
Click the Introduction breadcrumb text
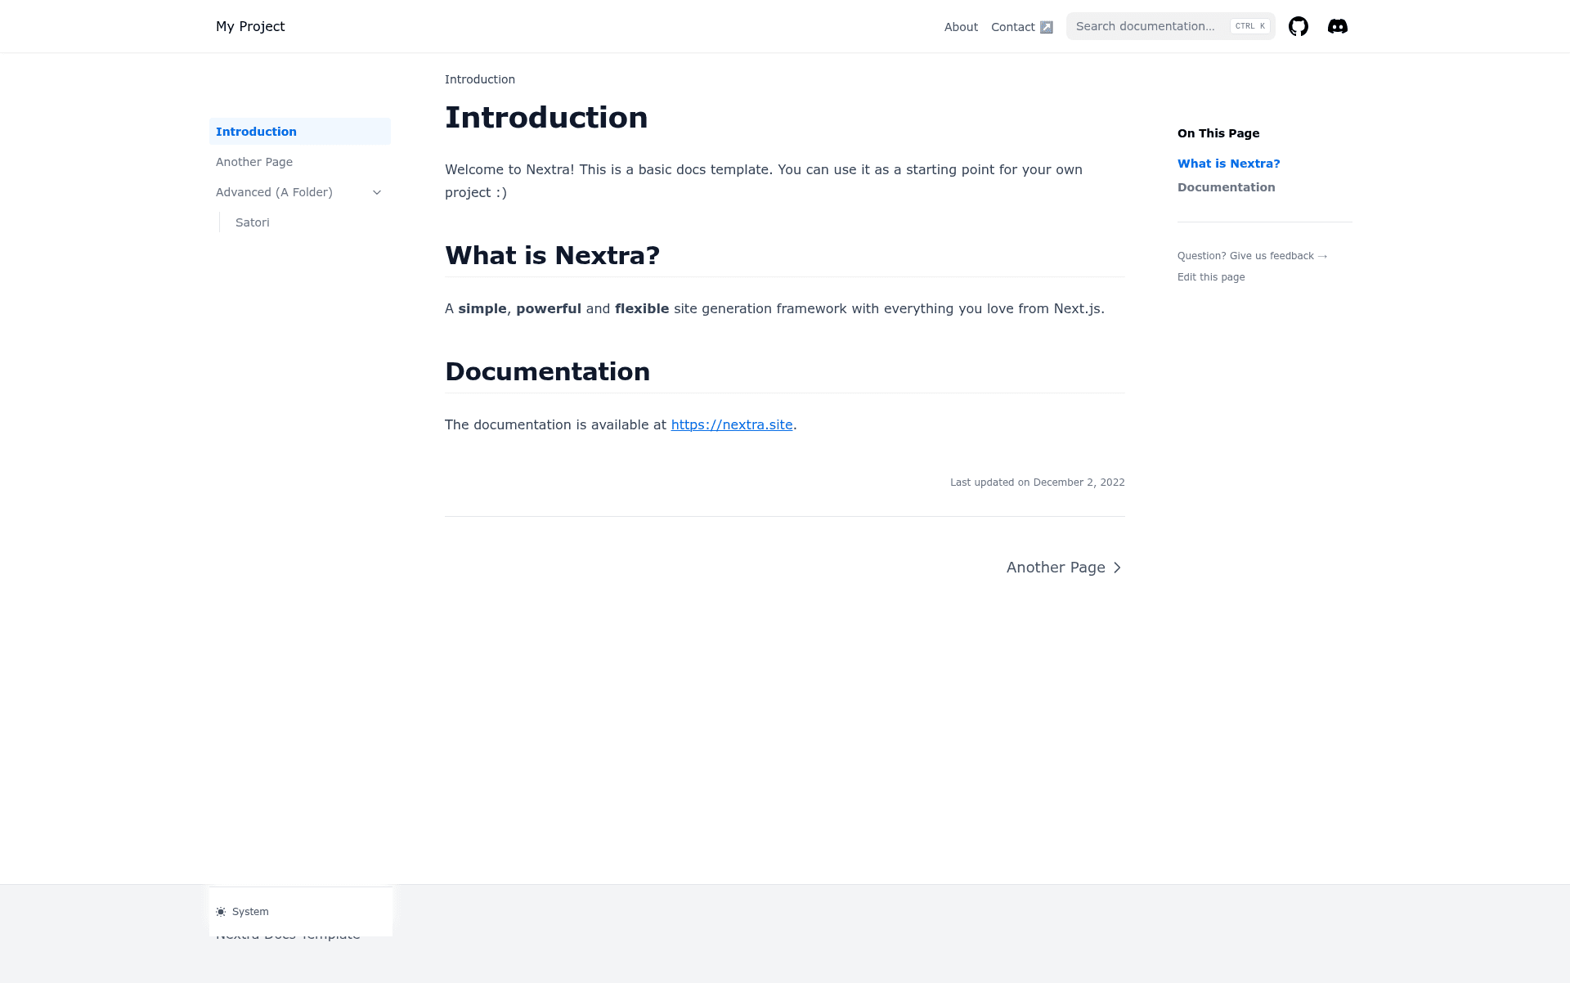[x=480, y=79]
